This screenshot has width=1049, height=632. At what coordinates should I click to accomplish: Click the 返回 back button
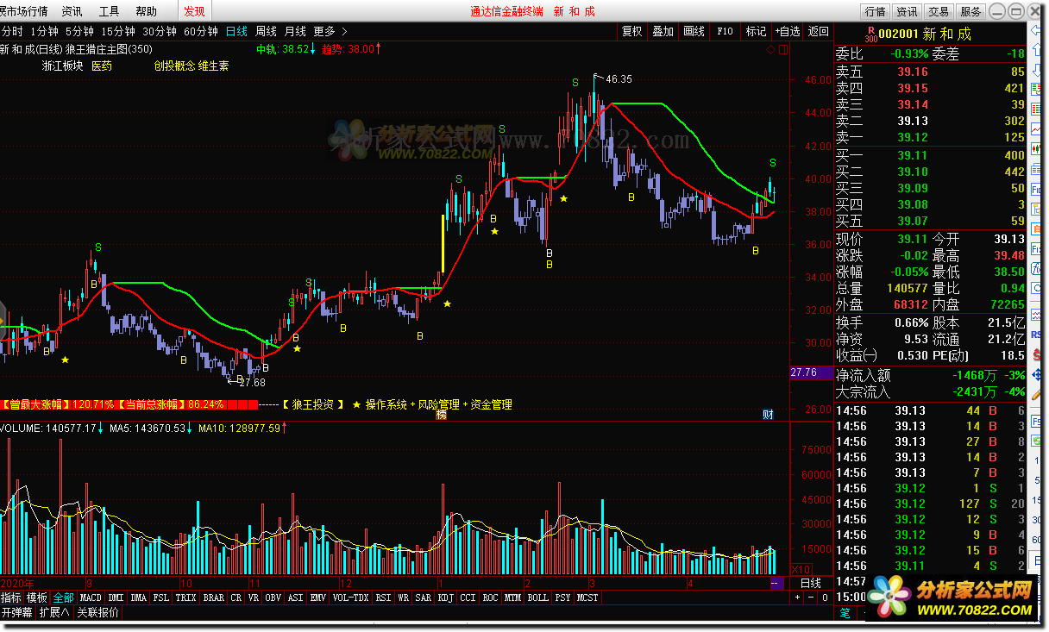[818, 31]
